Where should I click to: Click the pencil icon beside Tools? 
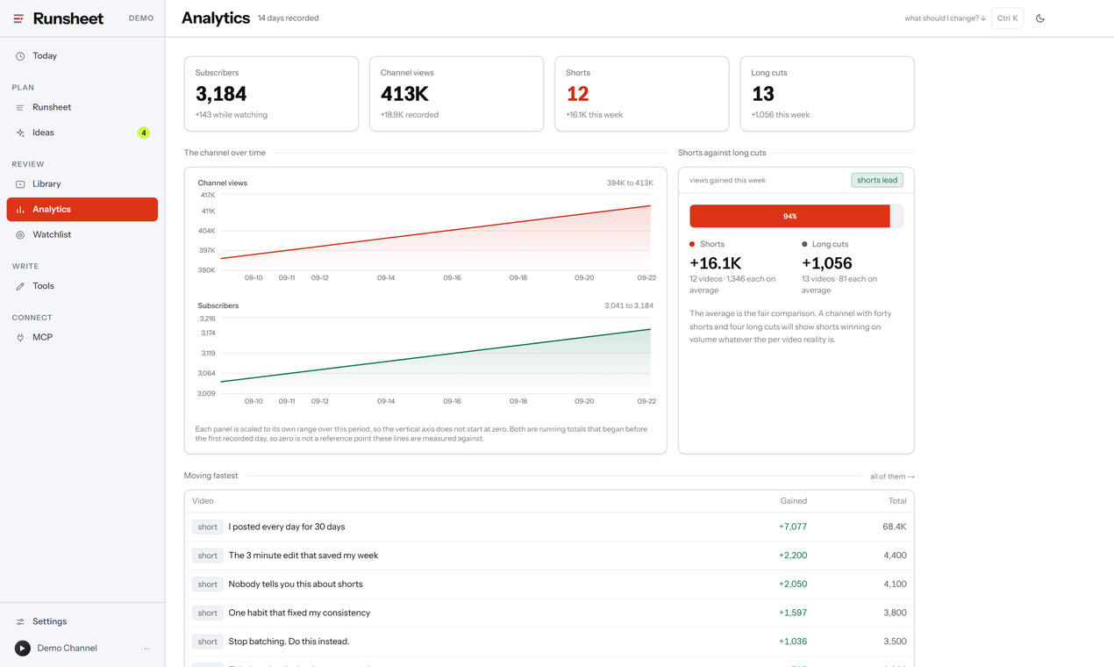coord(20,286)
